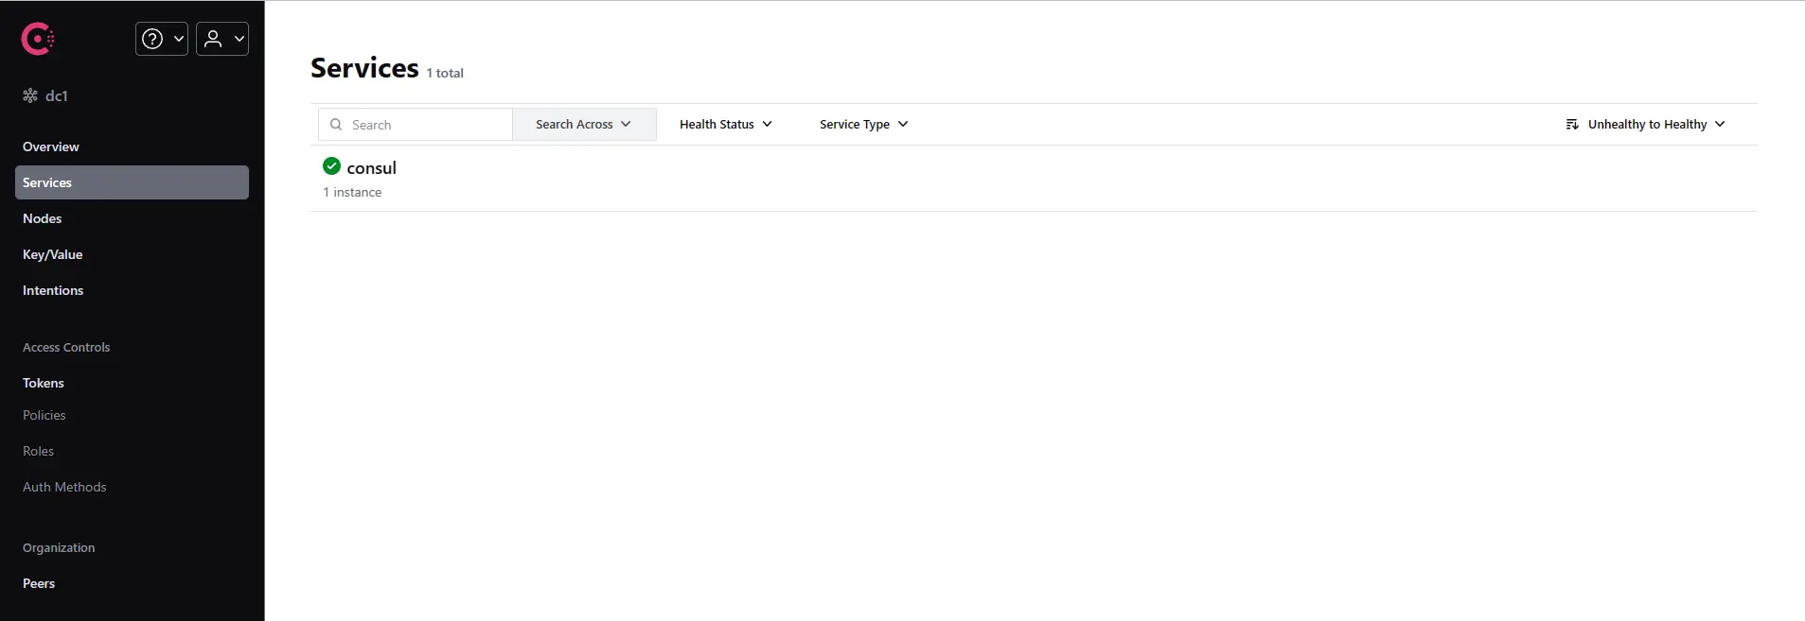The image size is (1805, 621).
Task: Click the Consul logo icon
Action: point(38,39)
